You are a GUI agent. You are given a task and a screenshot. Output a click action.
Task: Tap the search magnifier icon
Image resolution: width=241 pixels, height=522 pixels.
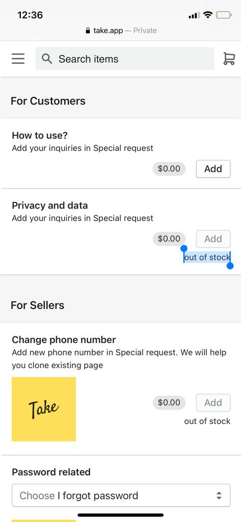(47, 59)
